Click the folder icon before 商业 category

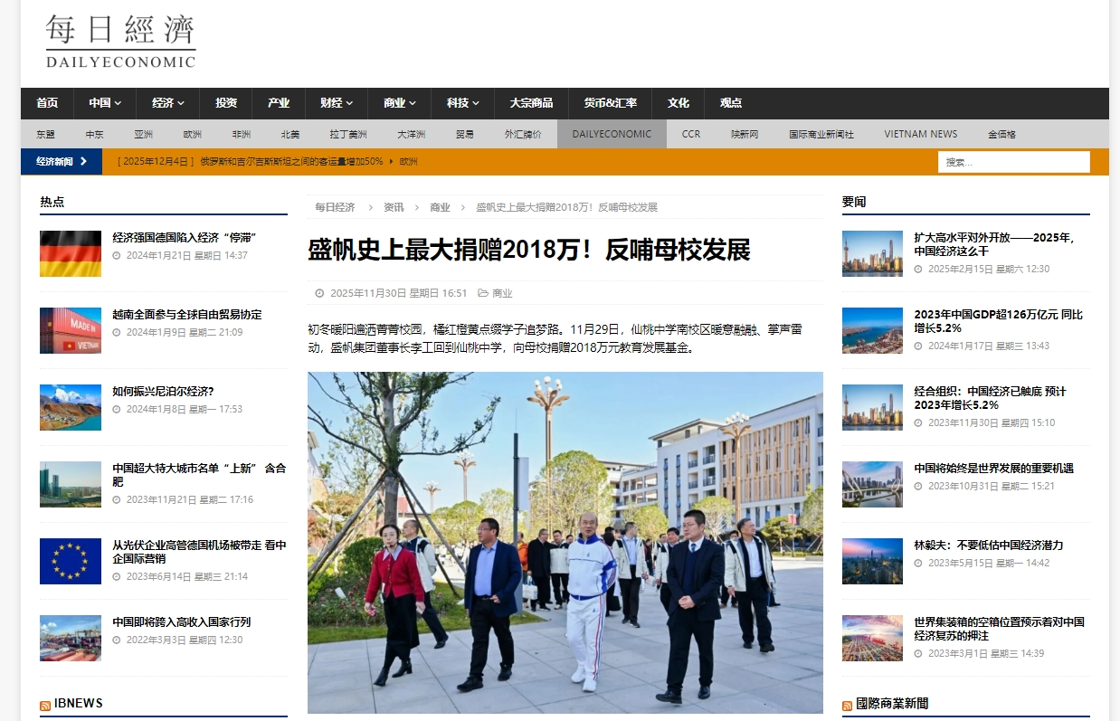(x=483, y=293)
